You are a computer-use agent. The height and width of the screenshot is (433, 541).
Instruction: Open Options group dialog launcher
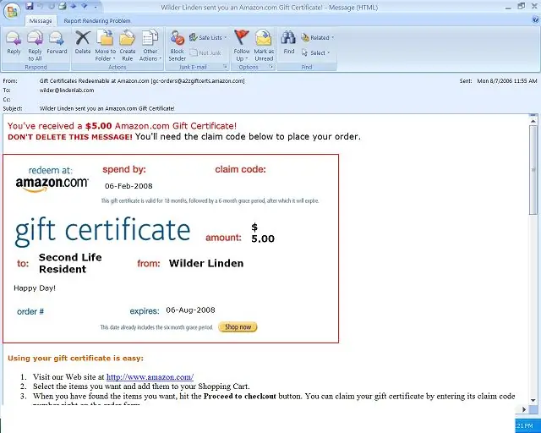point(271,67)
